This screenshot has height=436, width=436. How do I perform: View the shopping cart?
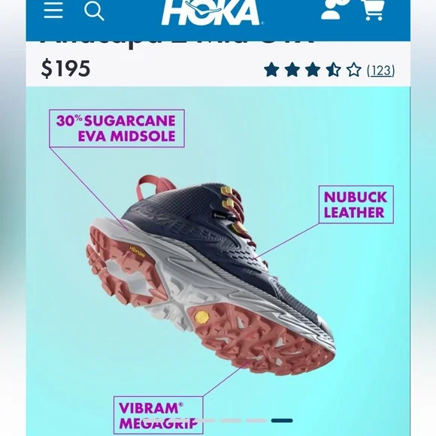tap(374, 10)
